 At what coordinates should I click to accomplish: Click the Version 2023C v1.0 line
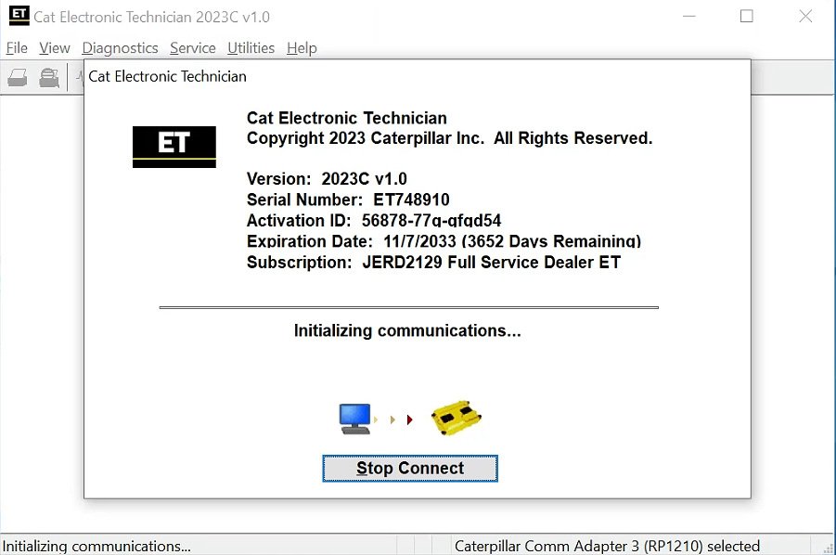tap(327, 178)
